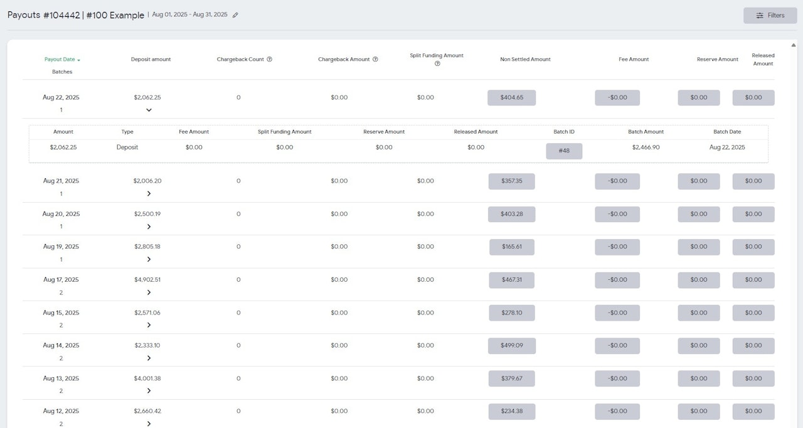The image size is (803, 428).
Task: Open the Filters panel
Action: click(x=770, y=15)
